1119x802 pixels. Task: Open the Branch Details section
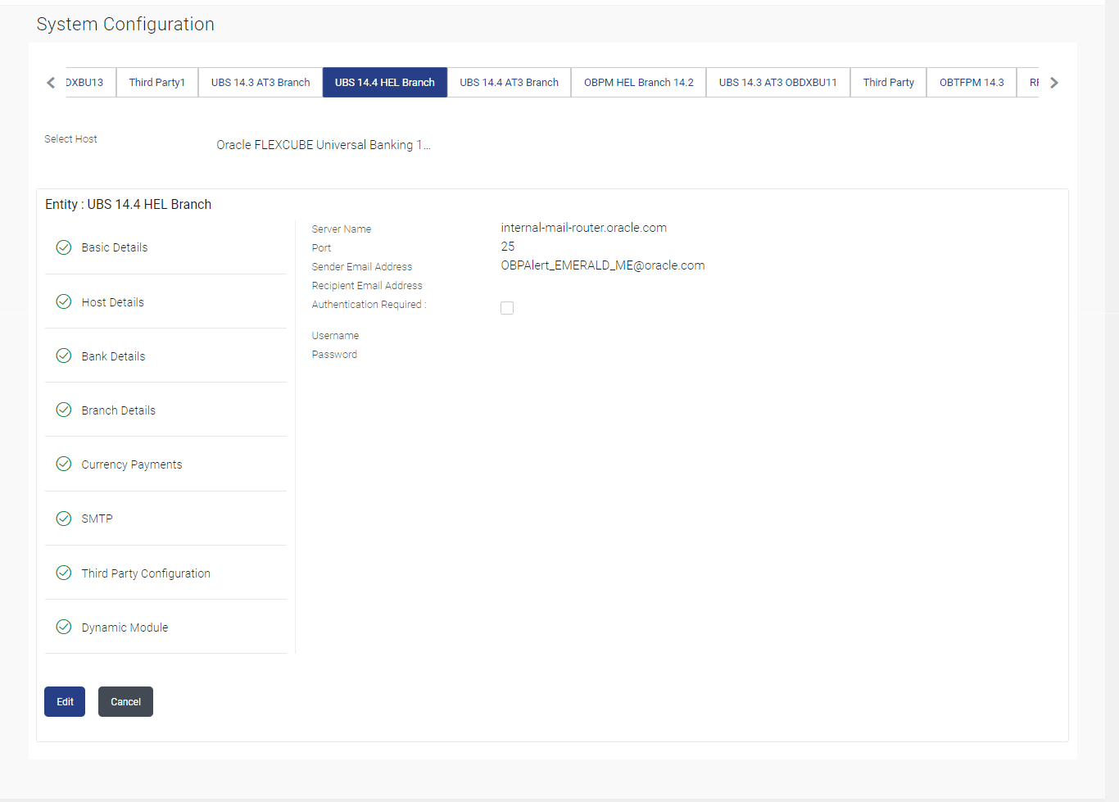point(166,410)
